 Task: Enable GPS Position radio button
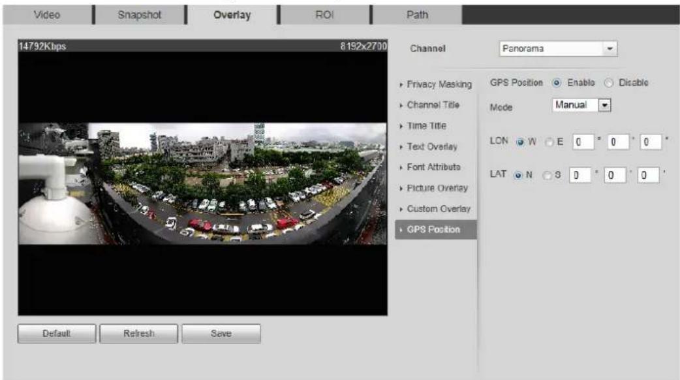(x=557, y=83)
